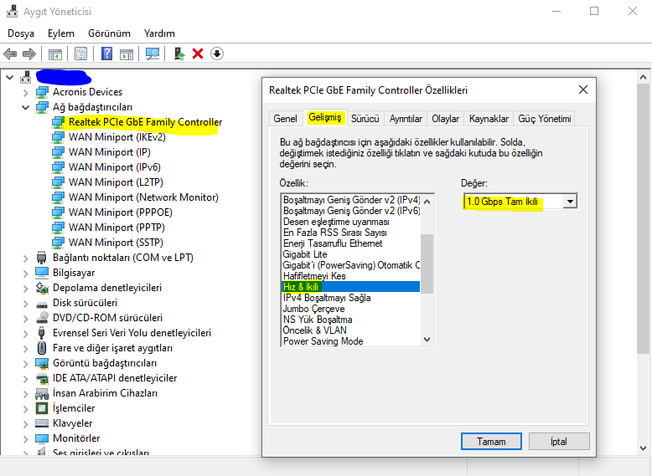Select WAN Miniport (PPPOE) device
The image size is (652, 476).
120,212
